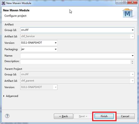Click Parent Project Group Id field
The width and height of the screenshot is (139, 124).
click(77, 74)
